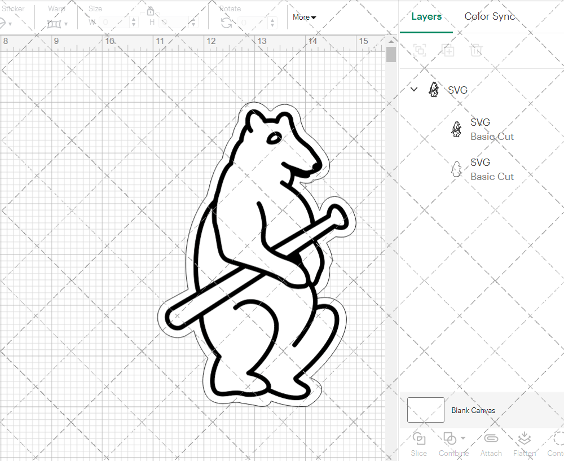Viewport: 564px width, 461px height.
Task: Click the Duplicate icon in Layers panel
Action: coord(448,50)
